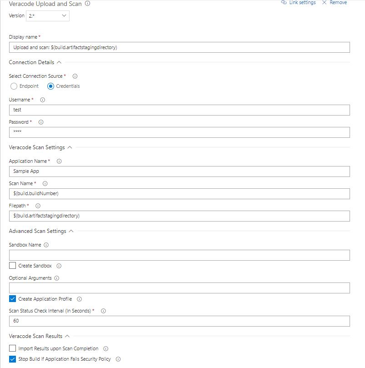Show info for Scan Status Check Interval
365x368 pixels.
[103, 311]
